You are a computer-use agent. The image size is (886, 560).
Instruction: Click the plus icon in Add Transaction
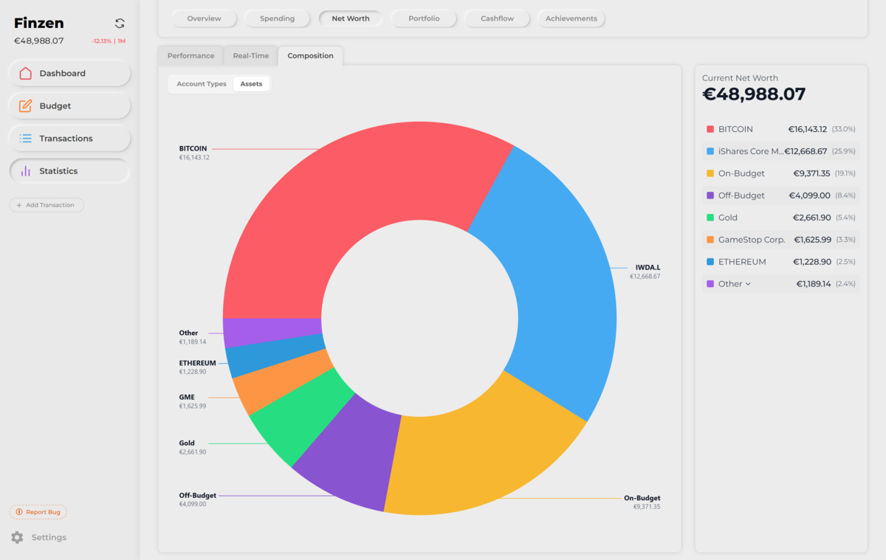19,205
